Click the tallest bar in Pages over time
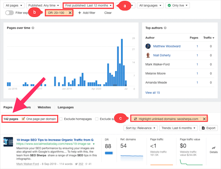The height and width of the screenshot is (169, 221). click(x=122, y=62)
